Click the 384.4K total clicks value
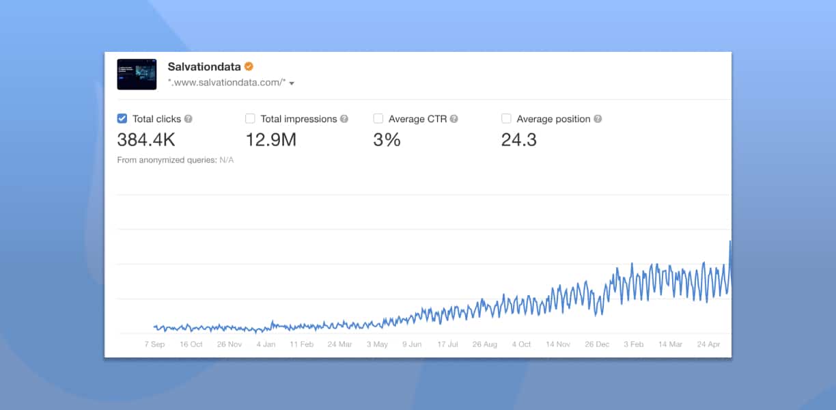 (x=146, y=140)
